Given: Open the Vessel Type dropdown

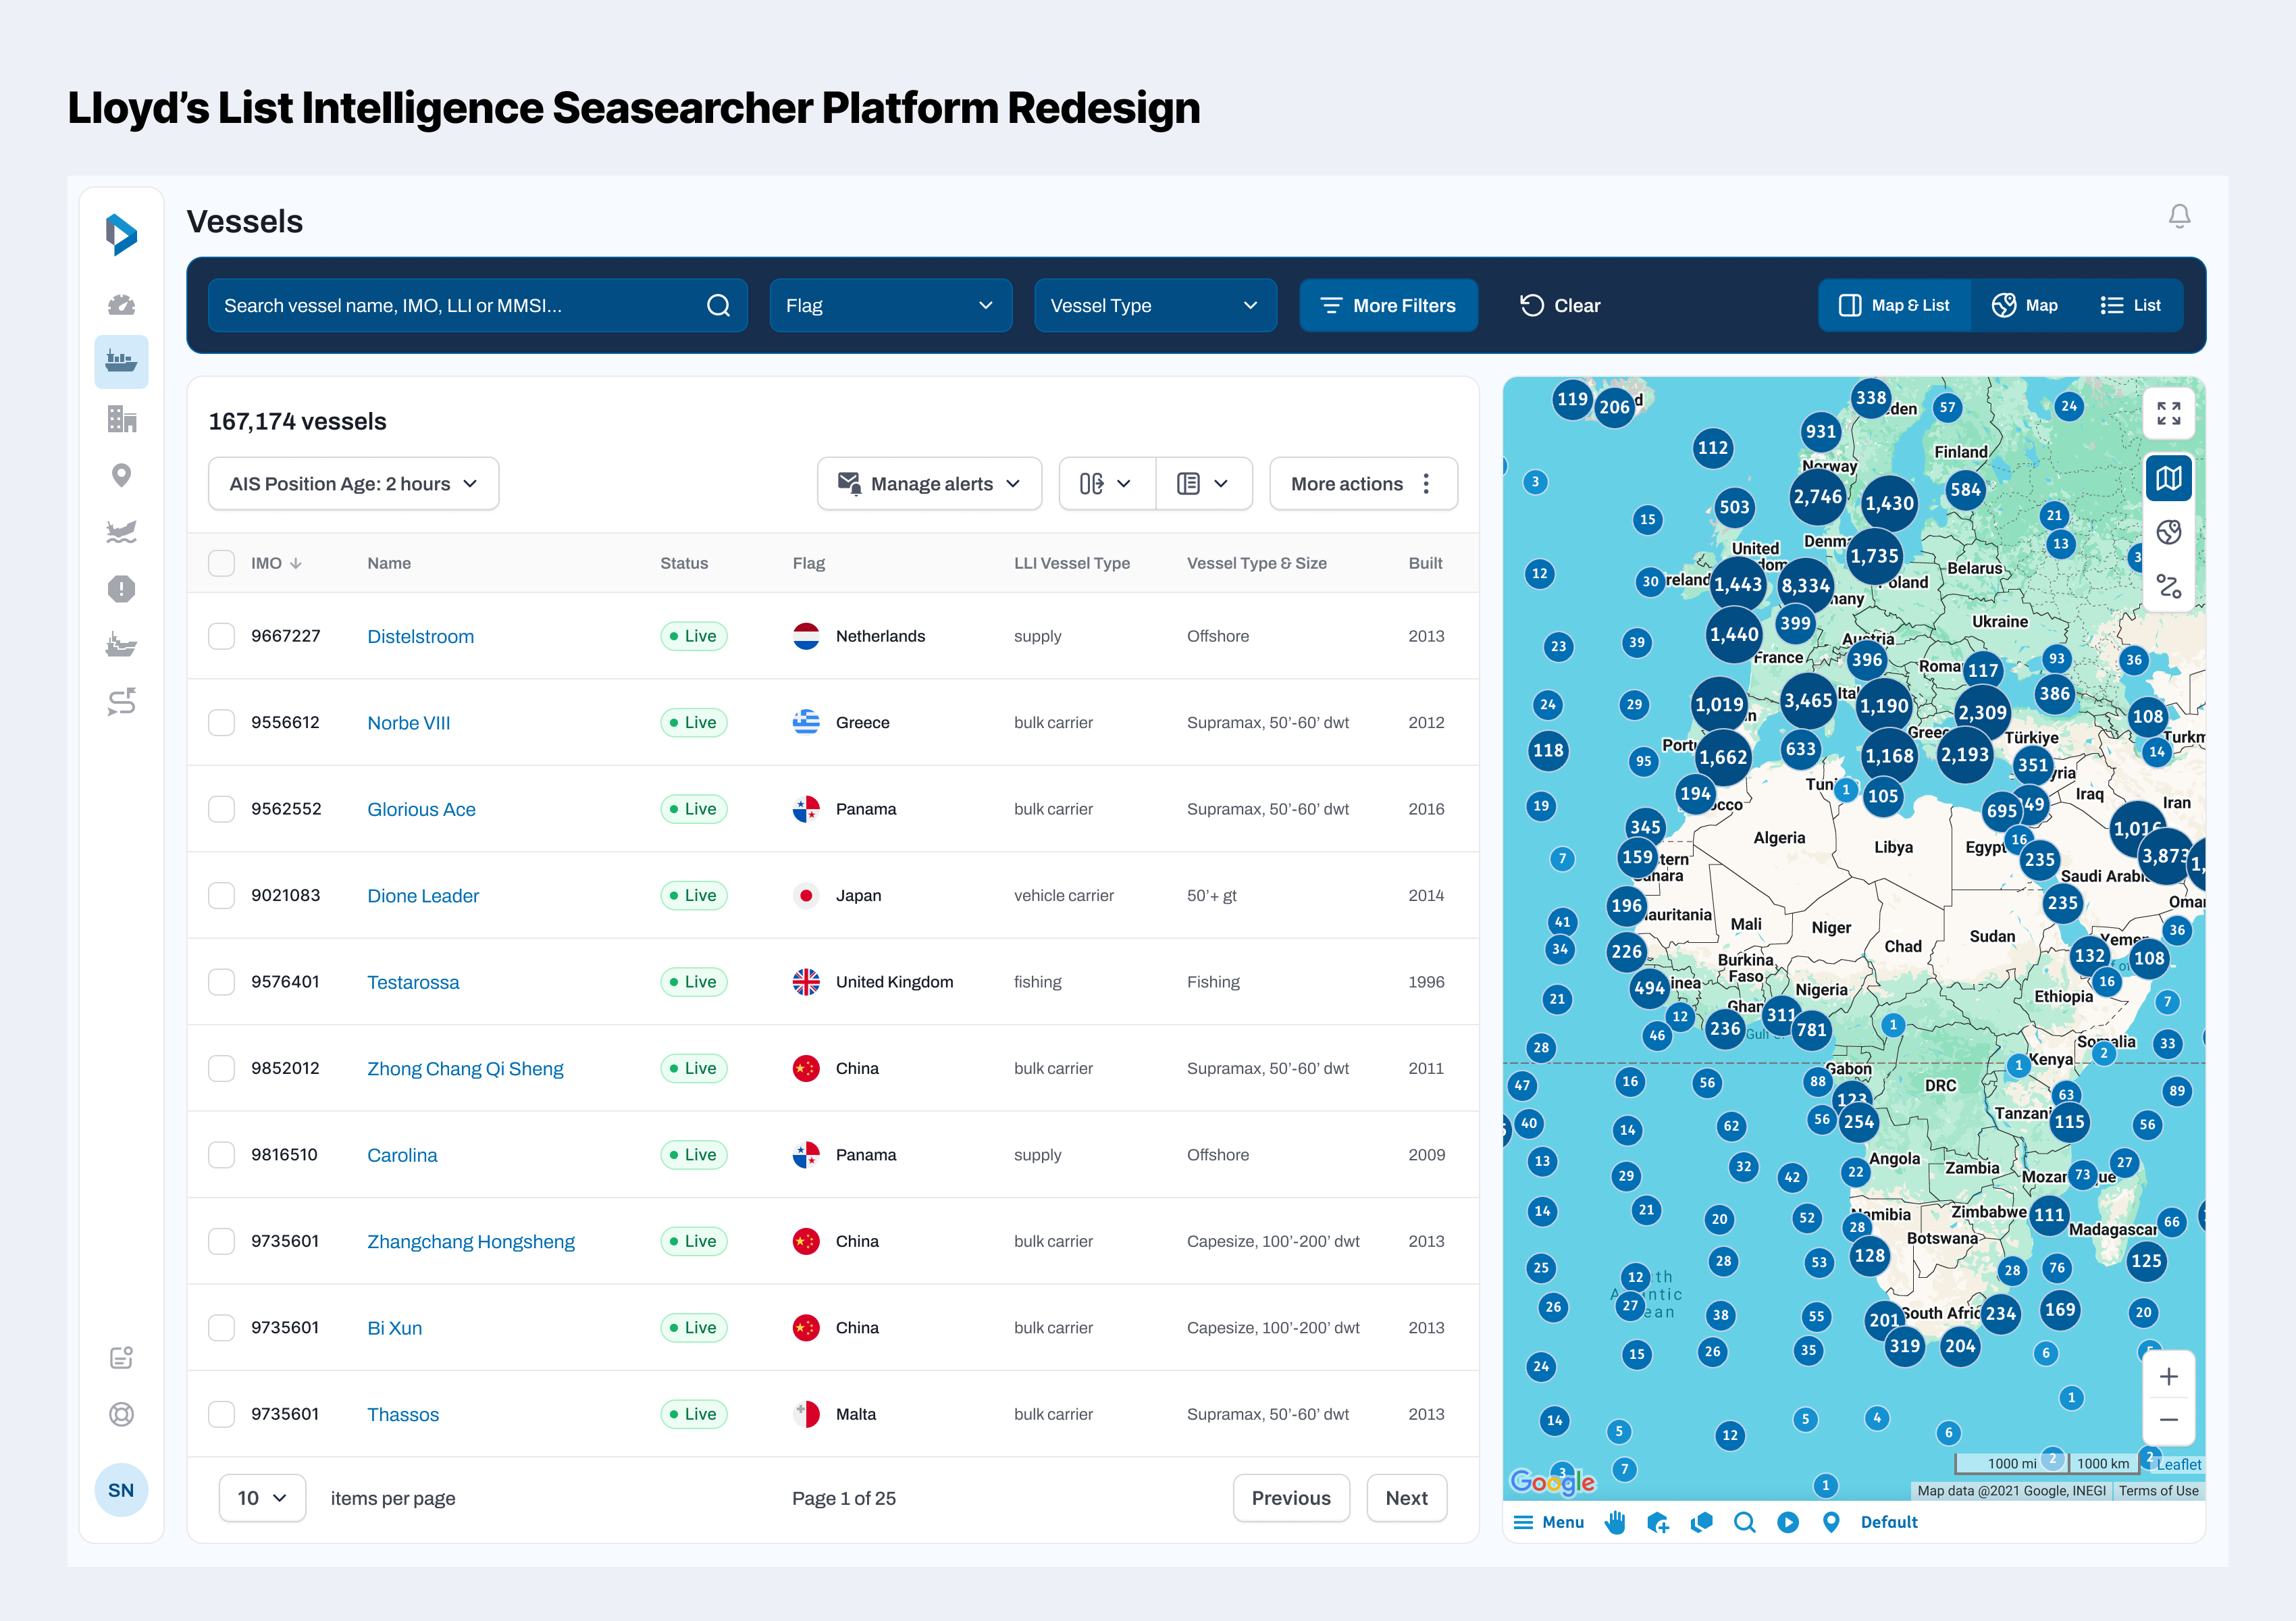Looking at the screenshot, I should coord(1154,306).
